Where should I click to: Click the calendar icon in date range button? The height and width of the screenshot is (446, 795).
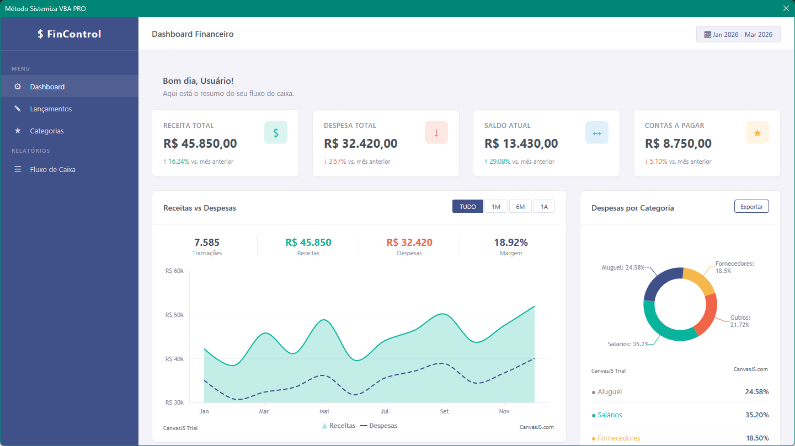point(707,34)
